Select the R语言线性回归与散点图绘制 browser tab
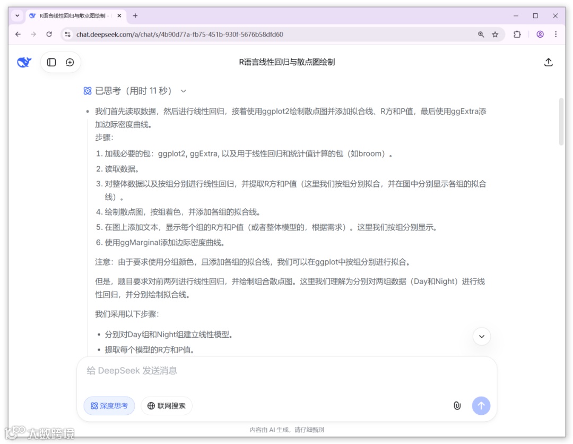 (75, 16)
